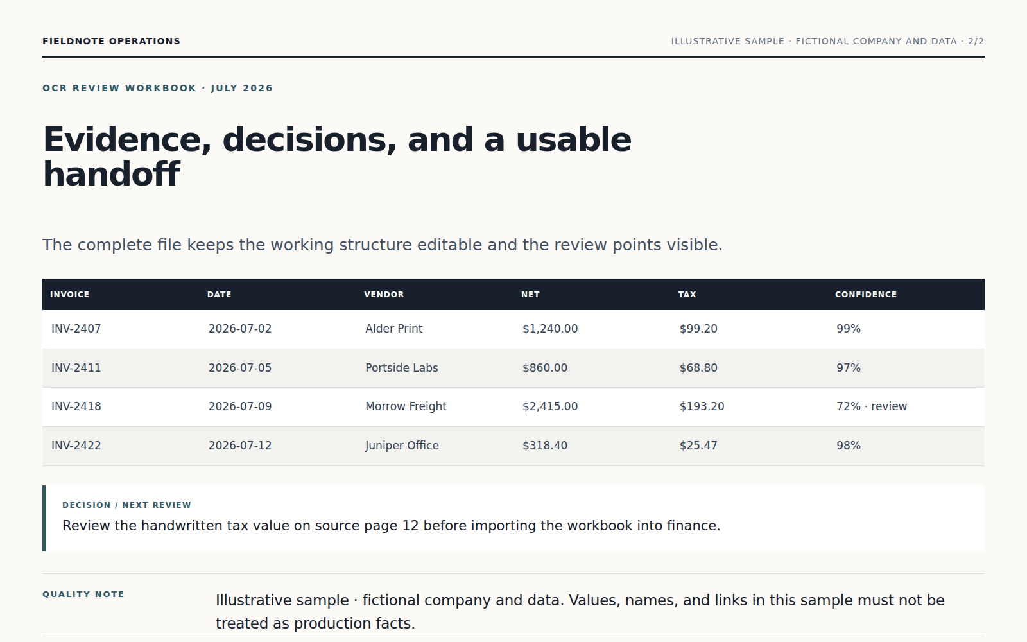Click the Decision / Next Review callout text
The width and height of the screenshot is (1027, 642).
392,526
